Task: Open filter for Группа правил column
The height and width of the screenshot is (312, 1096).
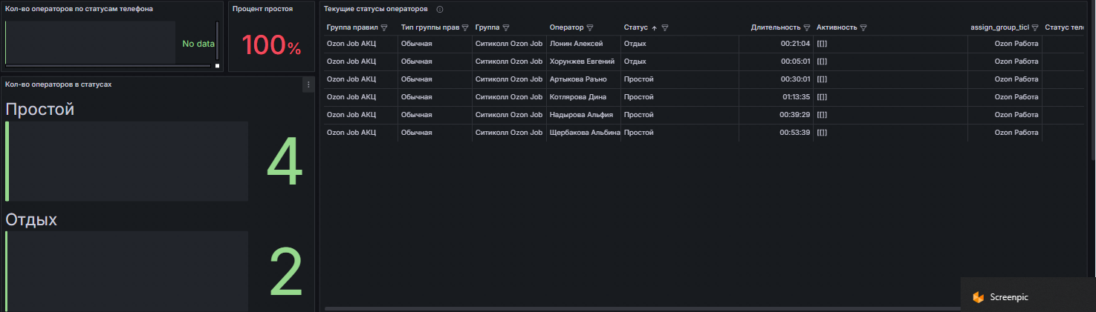Action: click(384, 27)
